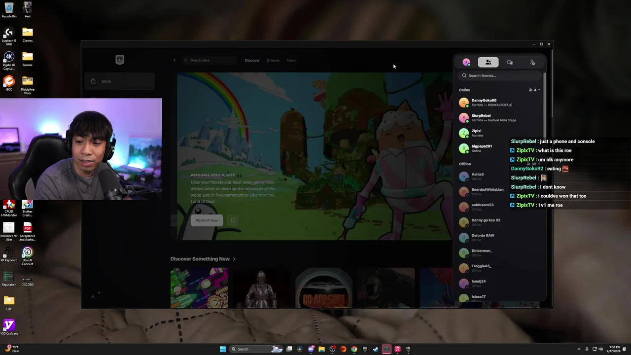Select offline friend Delonte RAW
631x355 pixels.
(x=499, y=237)
